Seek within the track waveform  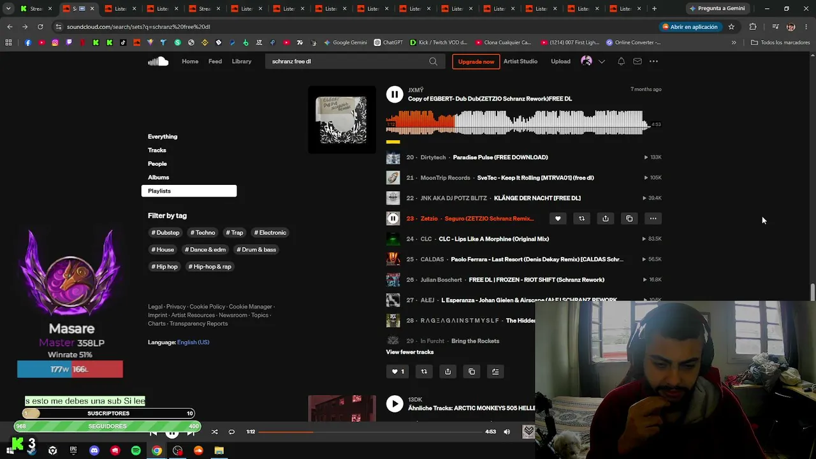tap(518, 122)
